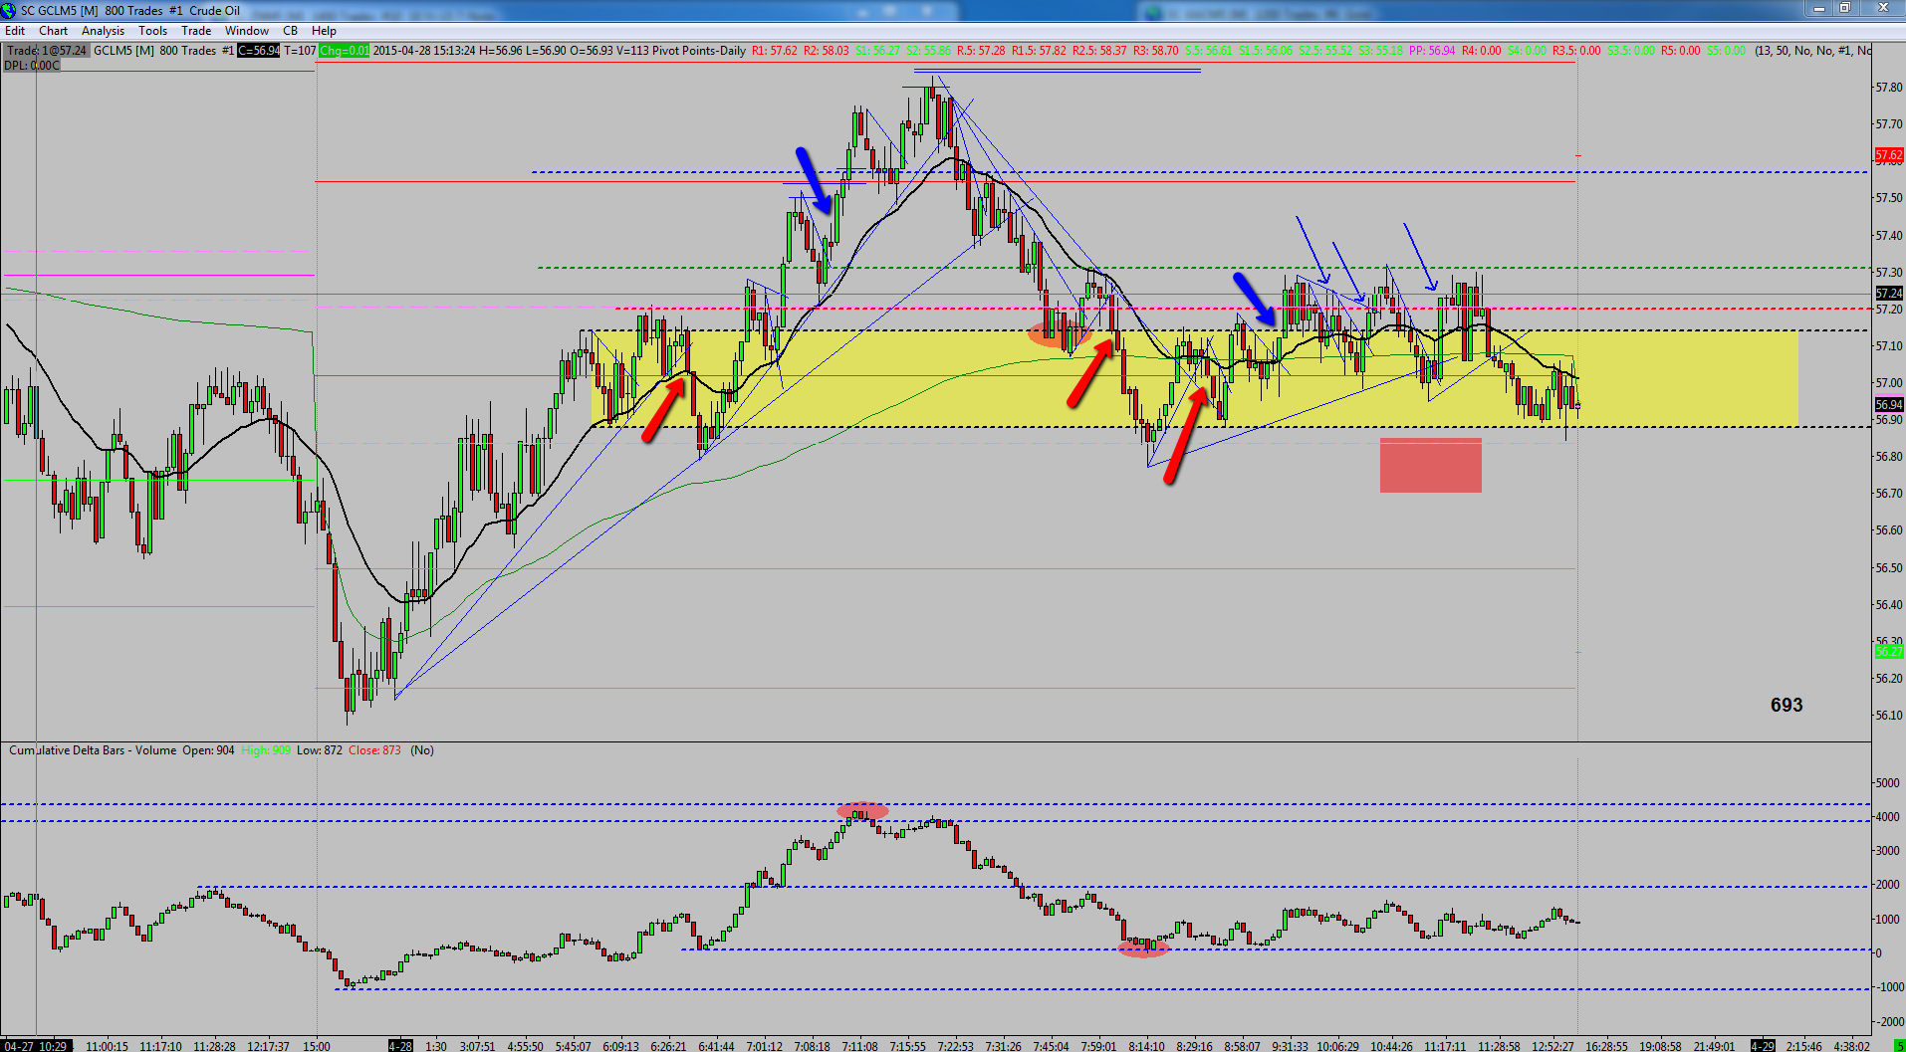Click the '15:00' time axis label
Viewport: 1906px width, 1052px height.
[x=317, y=1046]
